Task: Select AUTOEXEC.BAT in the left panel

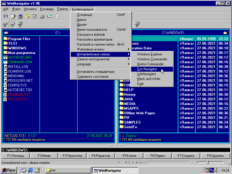Action: (x=20, y=57)
